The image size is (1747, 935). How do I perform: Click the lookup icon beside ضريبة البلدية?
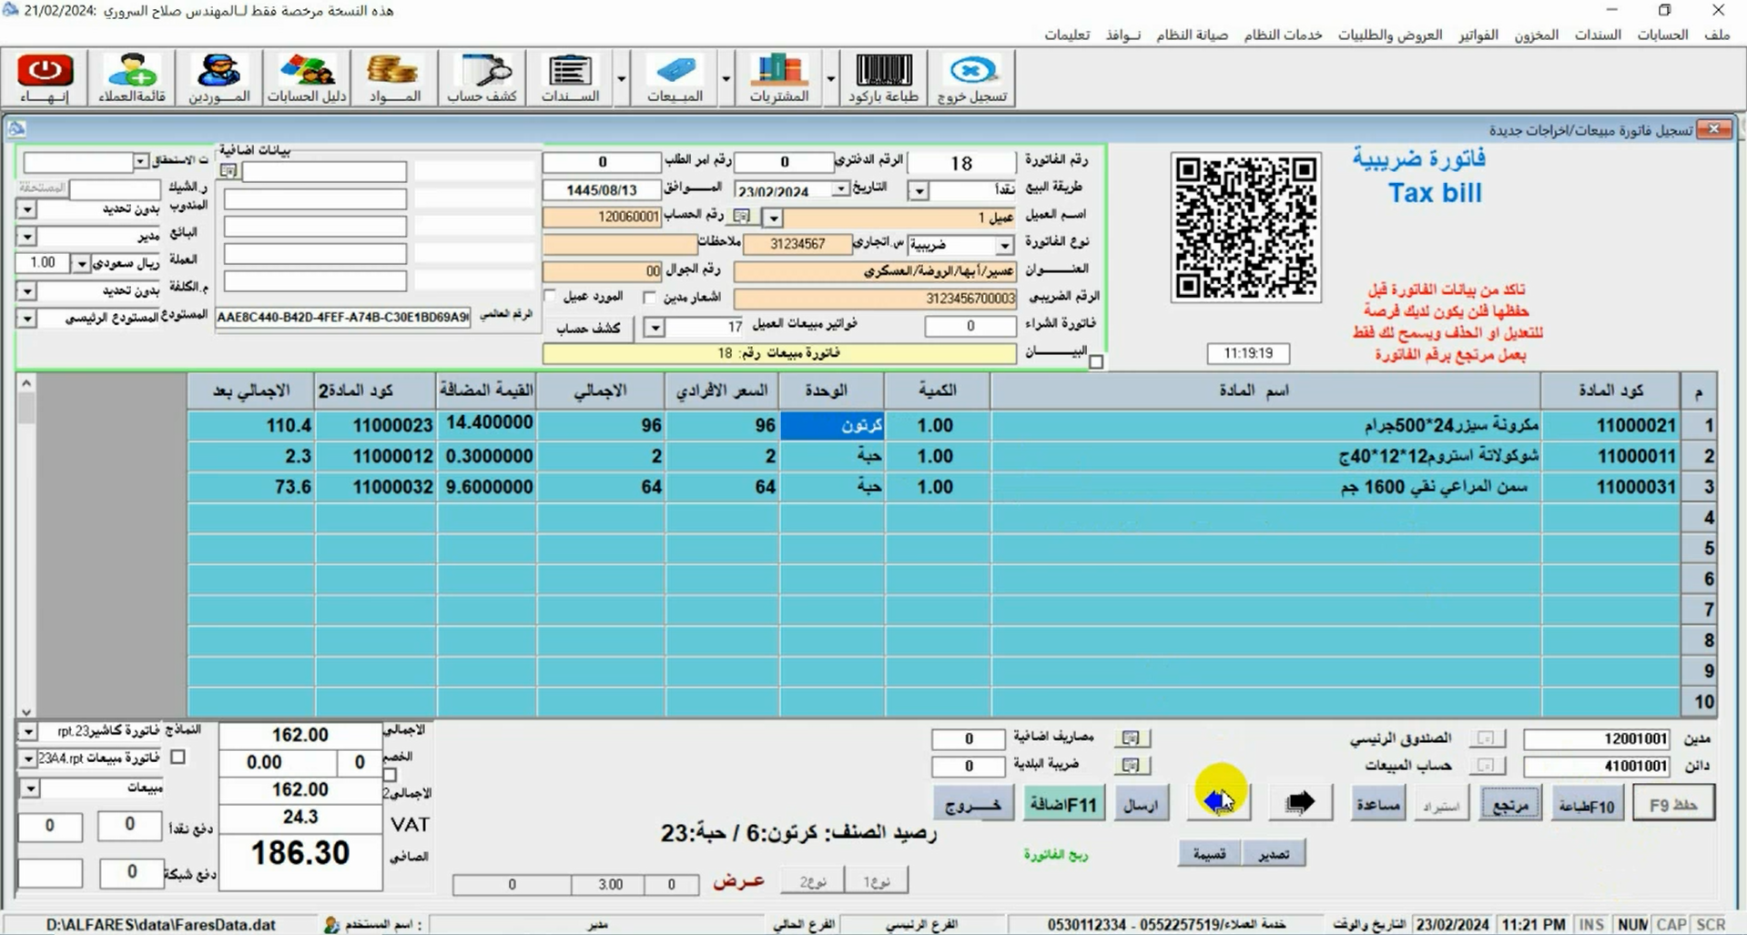[1131, 766]
